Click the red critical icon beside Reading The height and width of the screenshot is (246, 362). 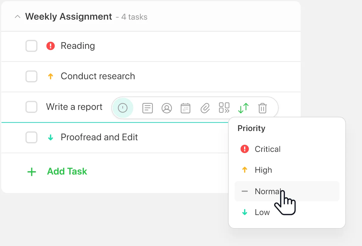coord(51,46)
